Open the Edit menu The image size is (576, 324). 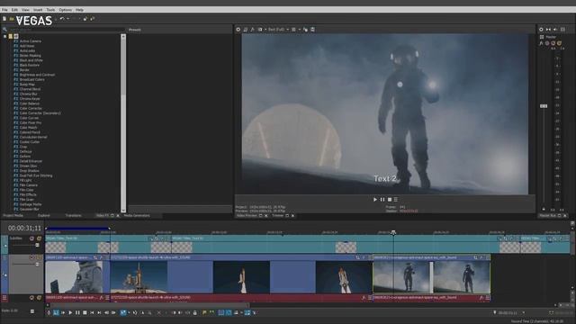[14, 10]
